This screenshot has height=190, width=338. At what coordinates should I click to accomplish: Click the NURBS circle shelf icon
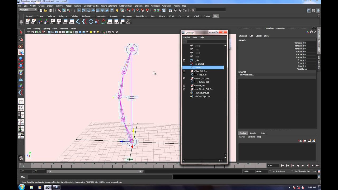(x=91, y=21)
